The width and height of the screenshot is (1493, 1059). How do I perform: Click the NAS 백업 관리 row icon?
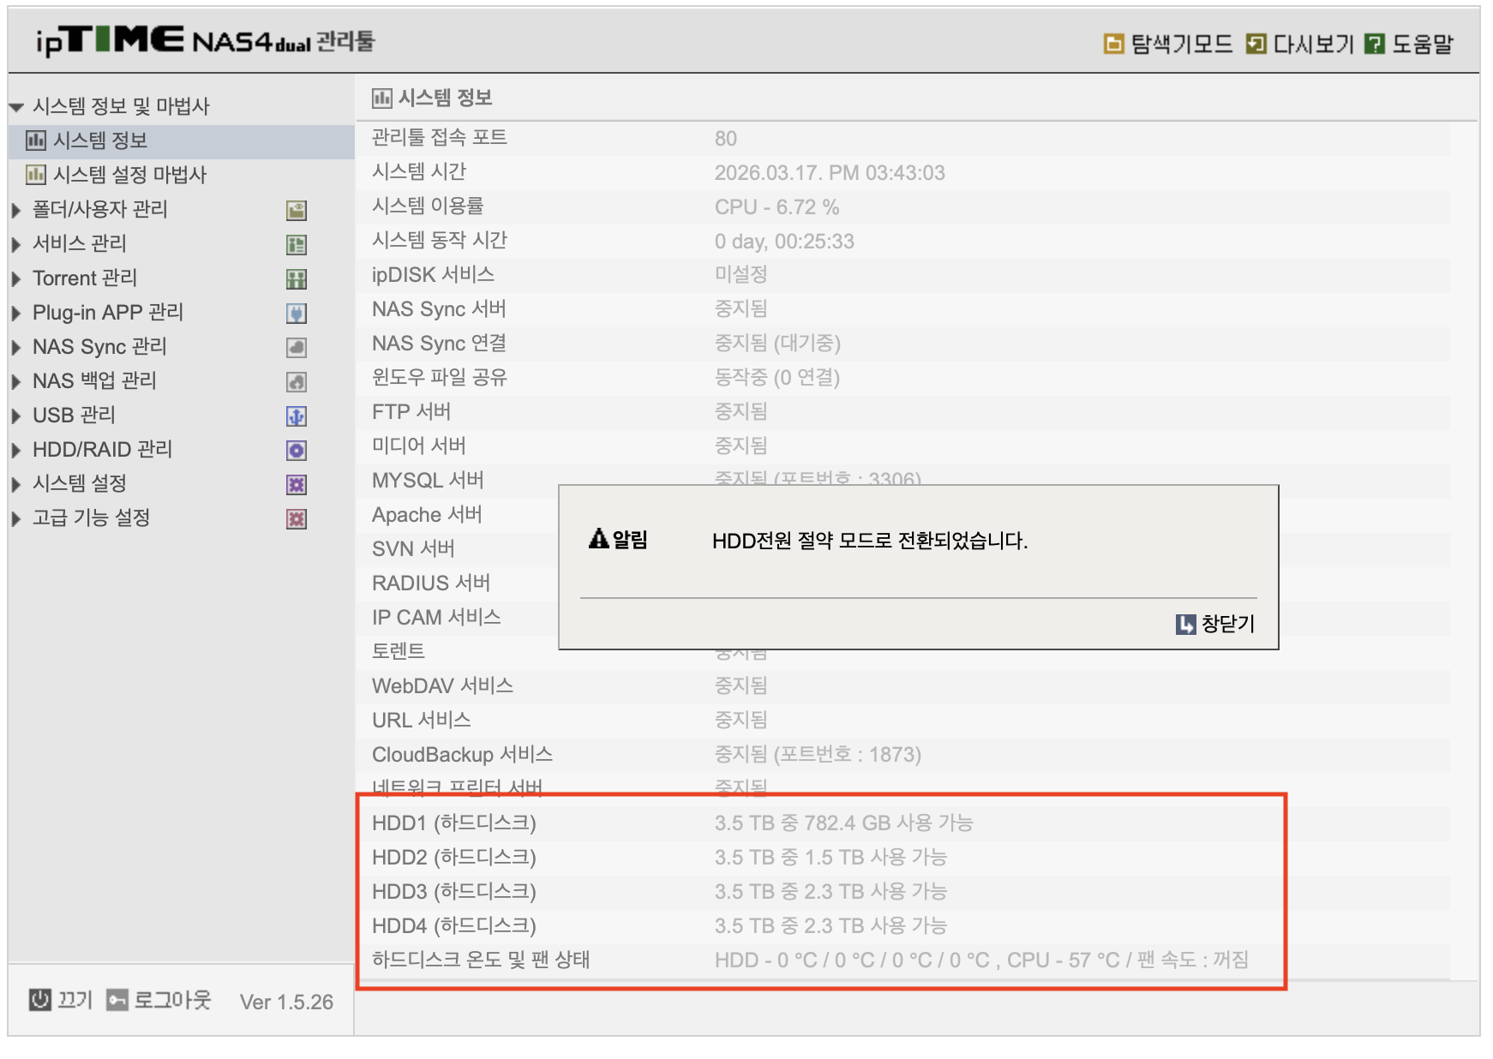tap(297, 381)
